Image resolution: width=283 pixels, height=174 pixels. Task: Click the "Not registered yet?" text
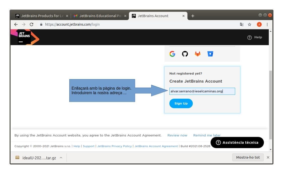pyautogui.click(x=185, y=73)
